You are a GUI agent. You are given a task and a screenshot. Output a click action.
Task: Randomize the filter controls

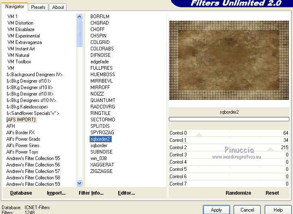238,193
